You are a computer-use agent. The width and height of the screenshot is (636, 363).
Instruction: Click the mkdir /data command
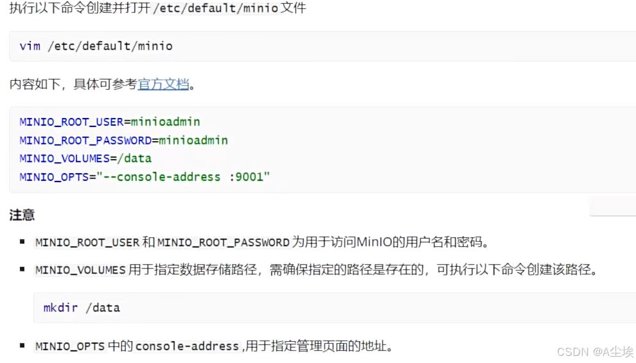point(82,308)
